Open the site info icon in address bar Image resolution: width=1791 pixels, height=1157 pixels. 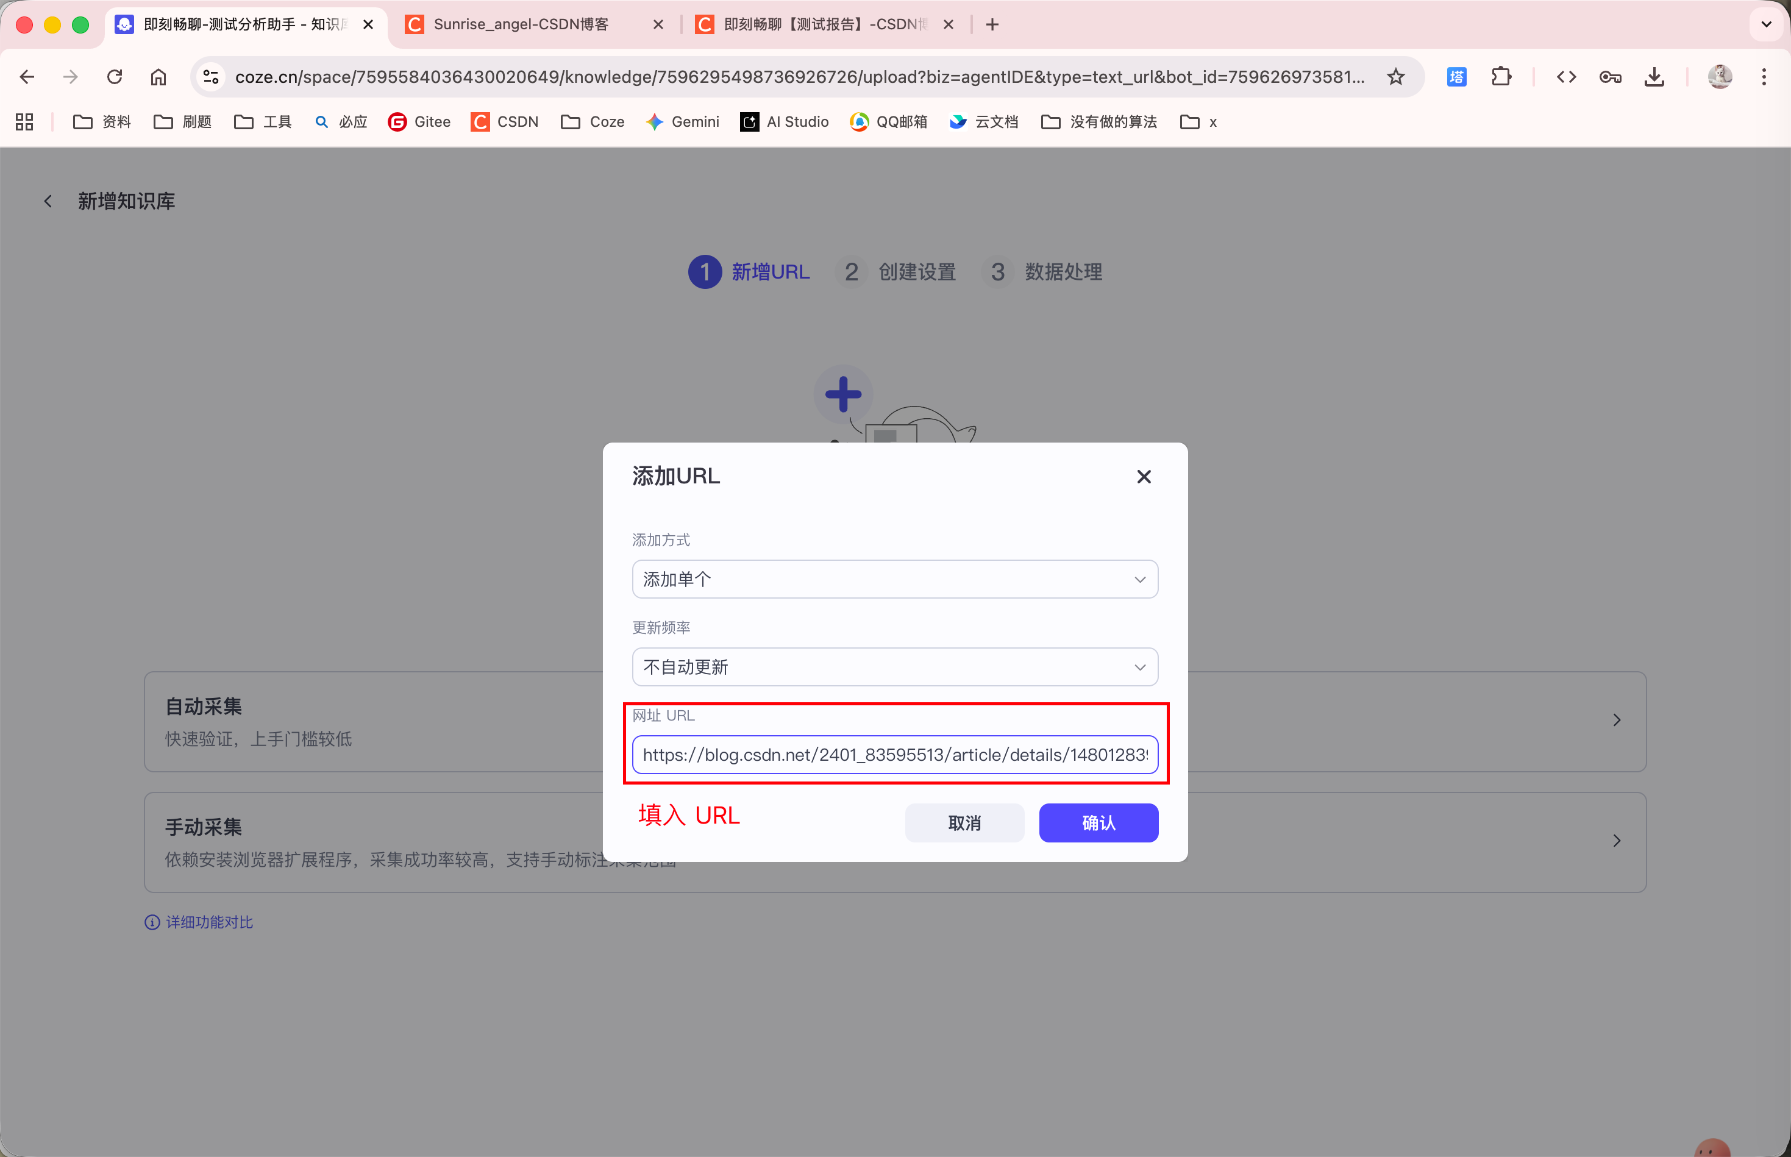211,77
